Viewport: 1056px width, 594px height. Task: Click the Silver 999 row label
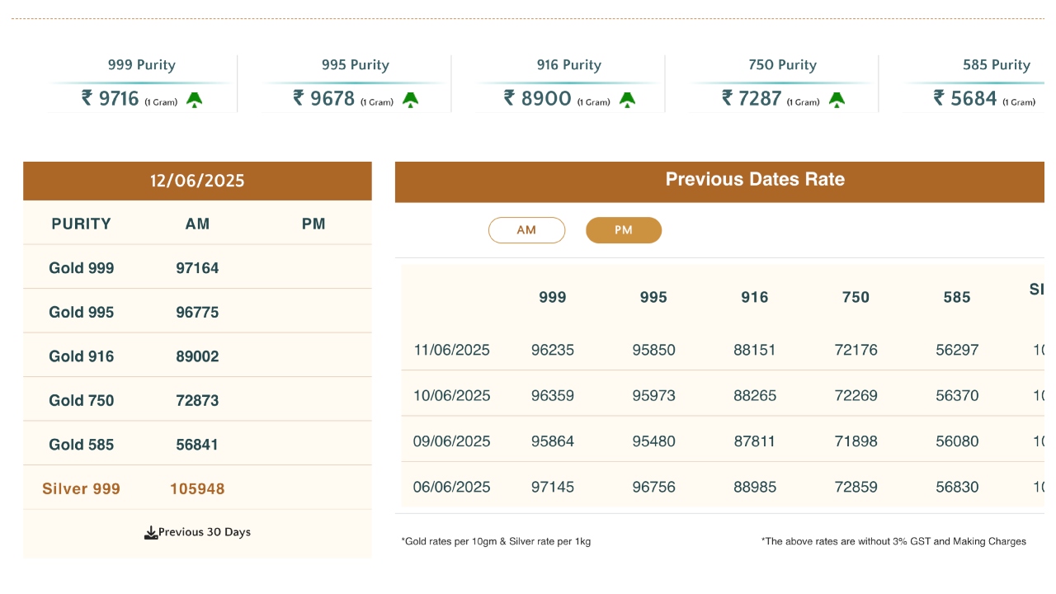click(82, 488)
